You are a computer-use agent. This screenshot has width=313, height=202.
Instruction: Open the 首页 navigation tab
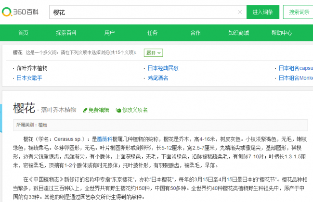coord(23,33)
